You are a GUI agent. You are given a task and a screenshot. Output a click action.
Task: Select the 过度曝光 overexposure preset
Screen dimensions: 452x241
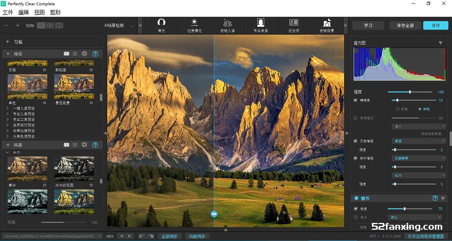[x=194, y=25]
